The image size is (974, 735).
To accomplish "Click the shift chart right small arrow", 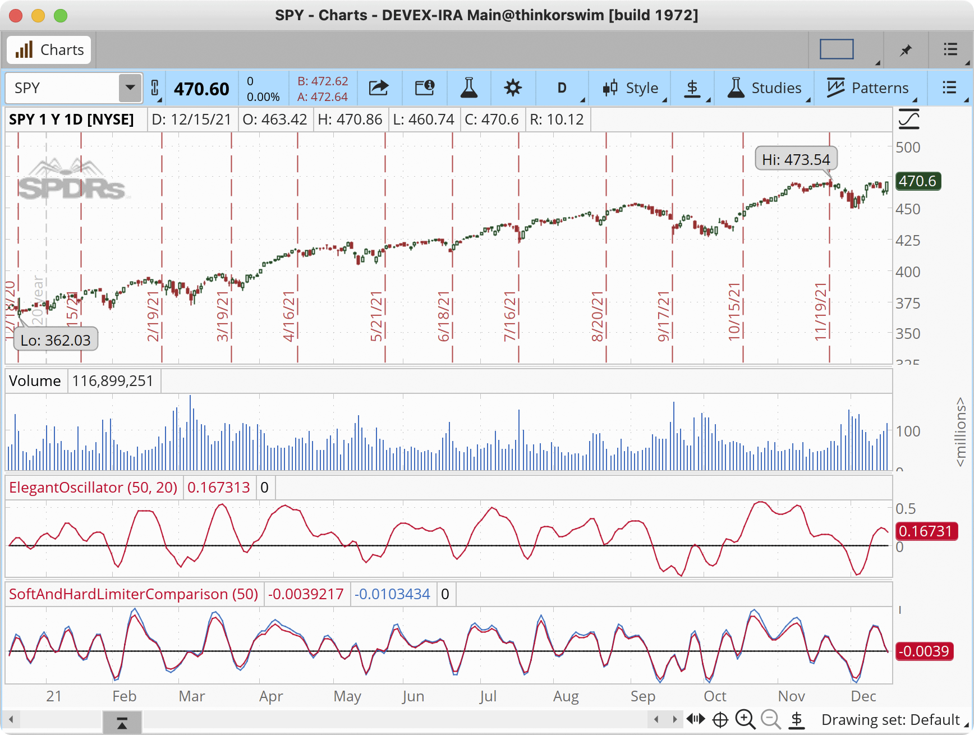I will pos(674,719).
